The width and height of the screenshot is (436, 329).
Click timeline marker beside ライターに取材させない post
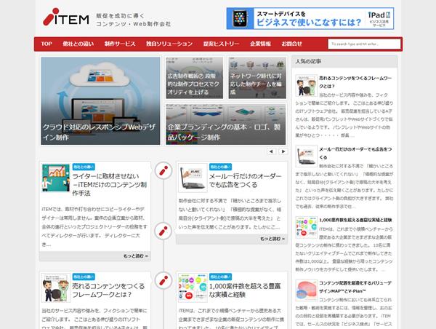point(163,170)
